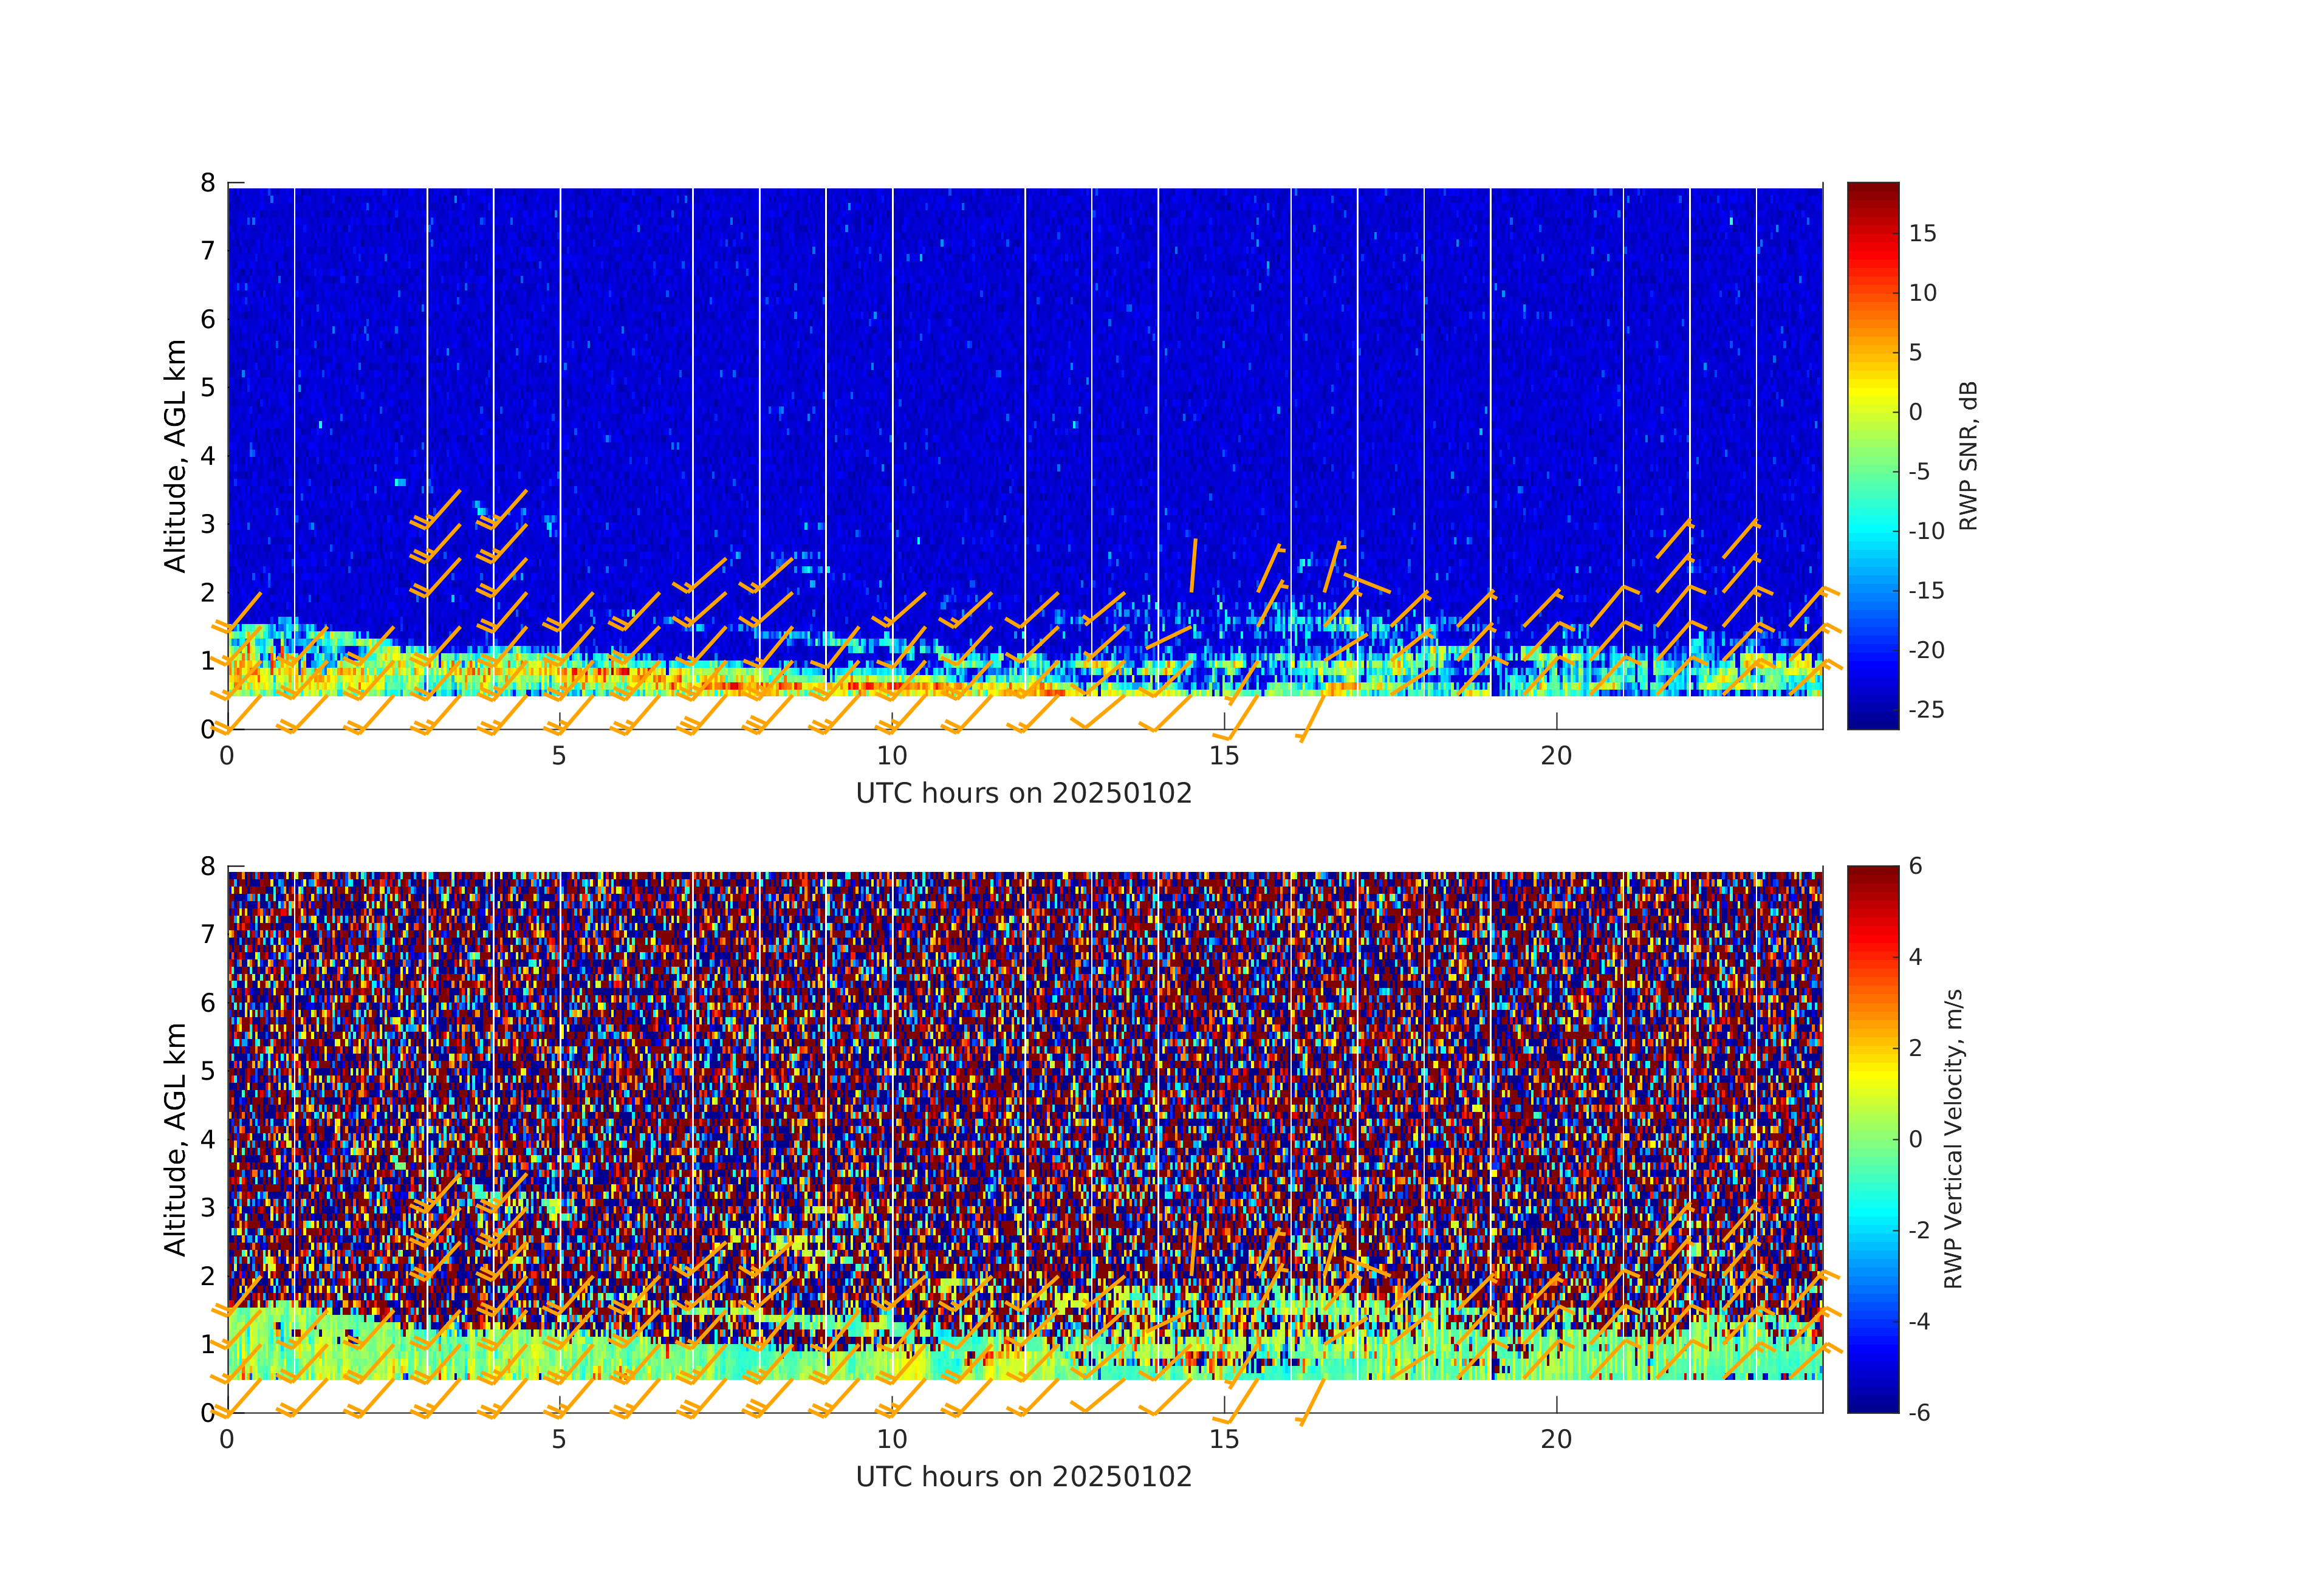2324x1595 pixels.
Task: Click bottom plot's 'Altitude, AGL km' axis label
Action: tap(176, 1139)
